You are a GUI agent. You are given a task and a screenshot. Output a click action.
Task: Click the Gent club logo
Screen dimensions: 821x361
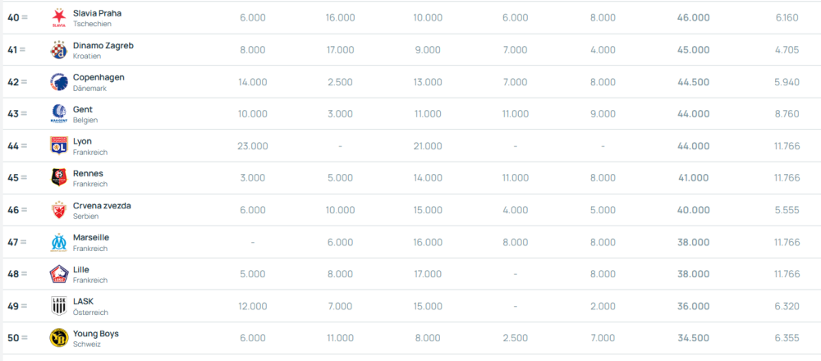[58, 114]
